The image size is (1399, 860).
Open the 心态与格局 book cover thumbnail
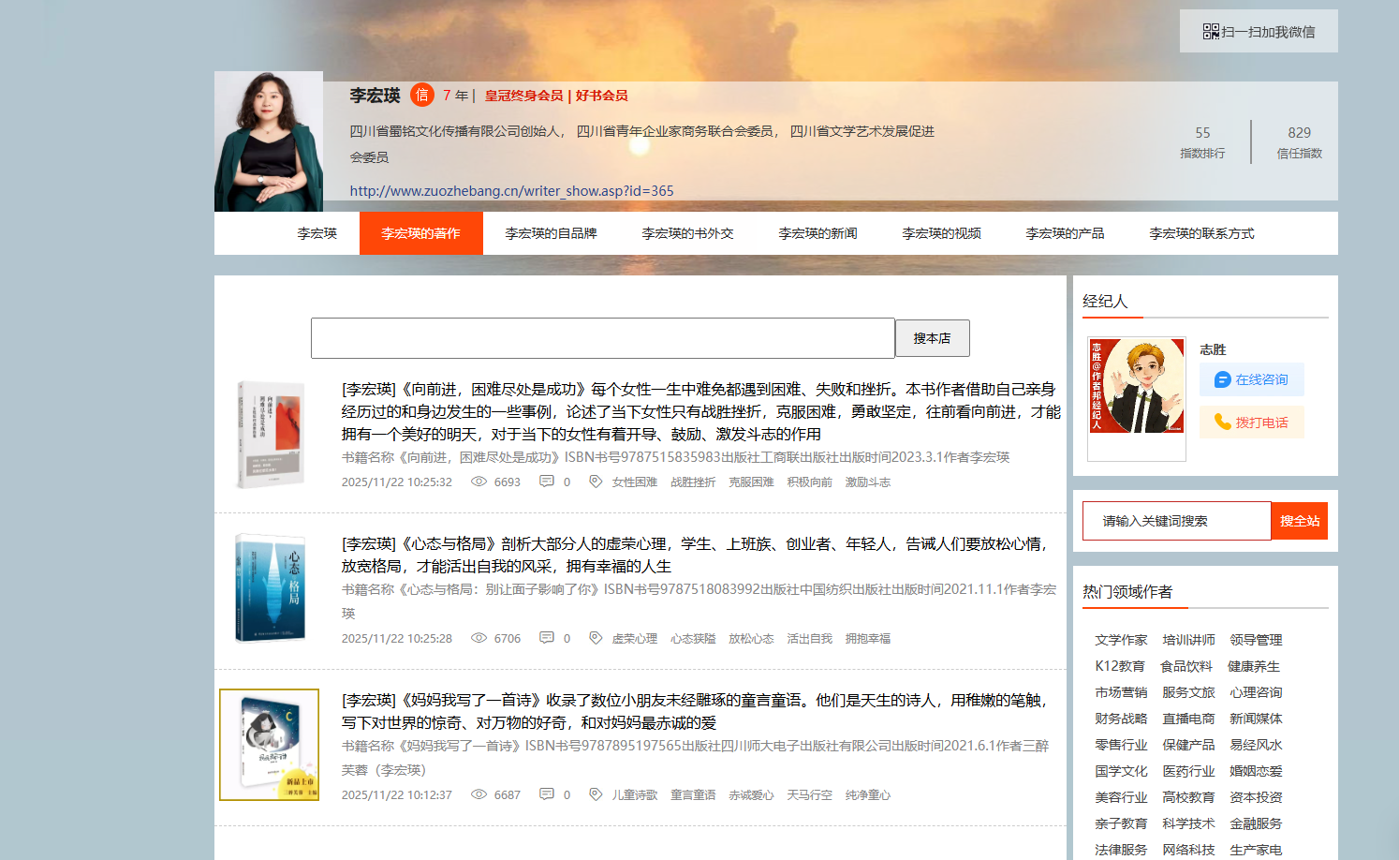point(271,587)
